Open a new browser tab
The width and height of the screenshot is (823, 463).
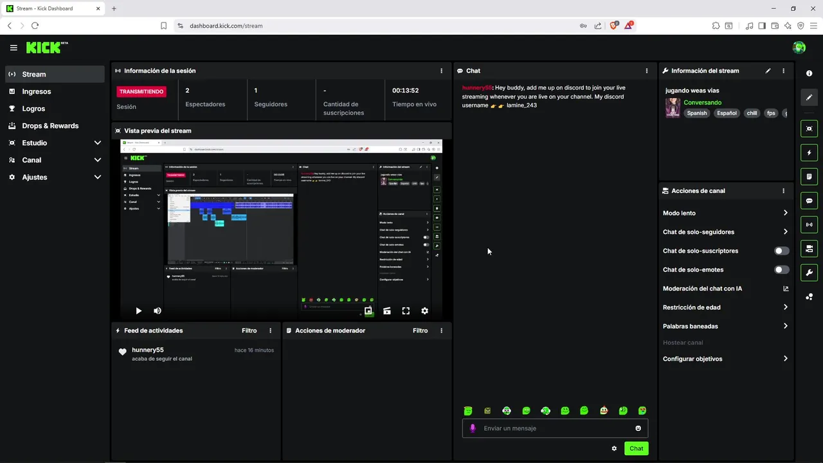tap(114, 8)
